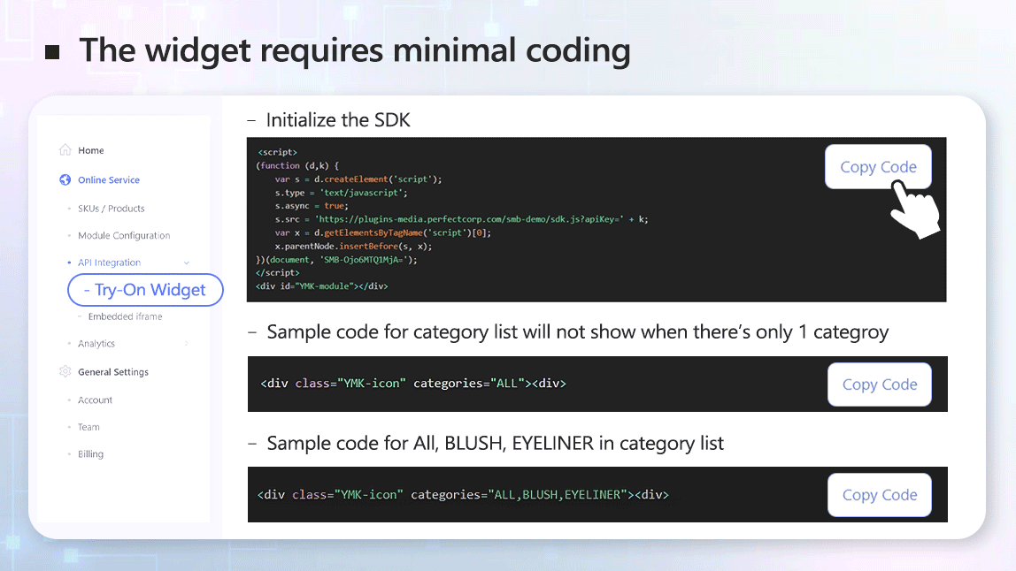The width and height of the screenshot is (1016, 571).
Task: Open the Team page
Action: (x=89, y=427)
